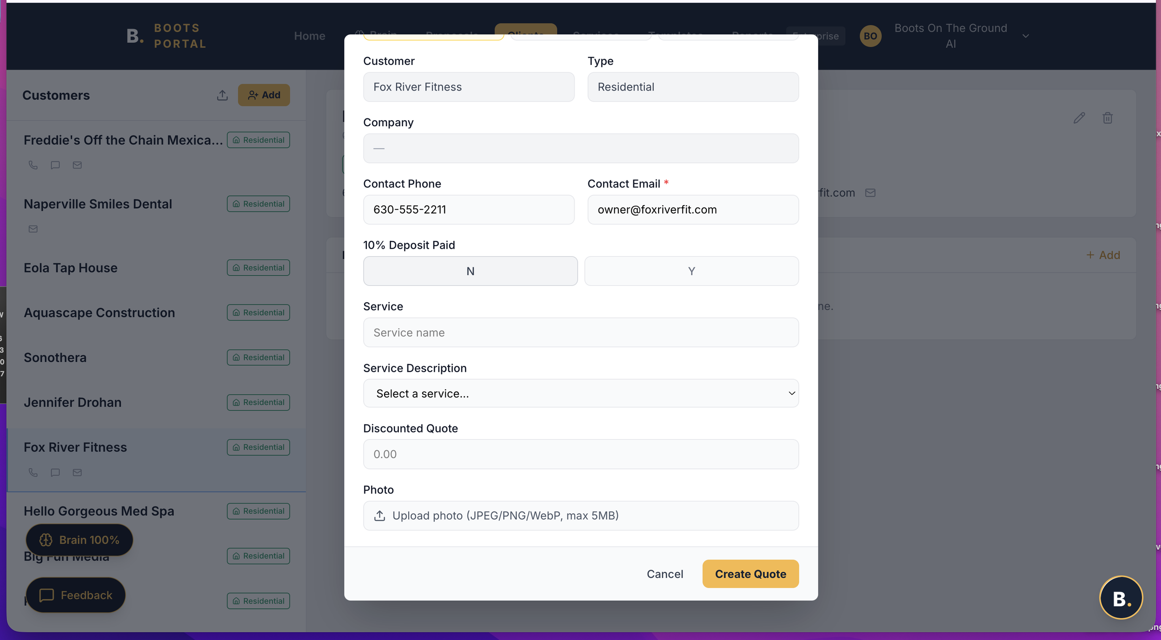Select Eola Tap House customer
1161x640 pixels.
click(x=156, y=268)
